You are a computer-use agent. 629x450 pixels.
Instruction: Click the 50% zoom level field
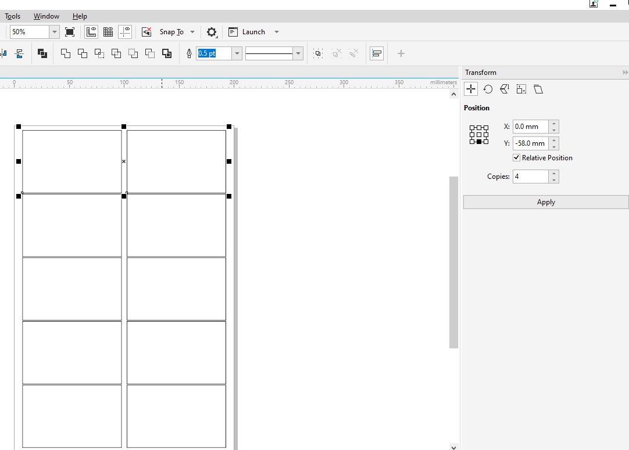click(30, 32)
